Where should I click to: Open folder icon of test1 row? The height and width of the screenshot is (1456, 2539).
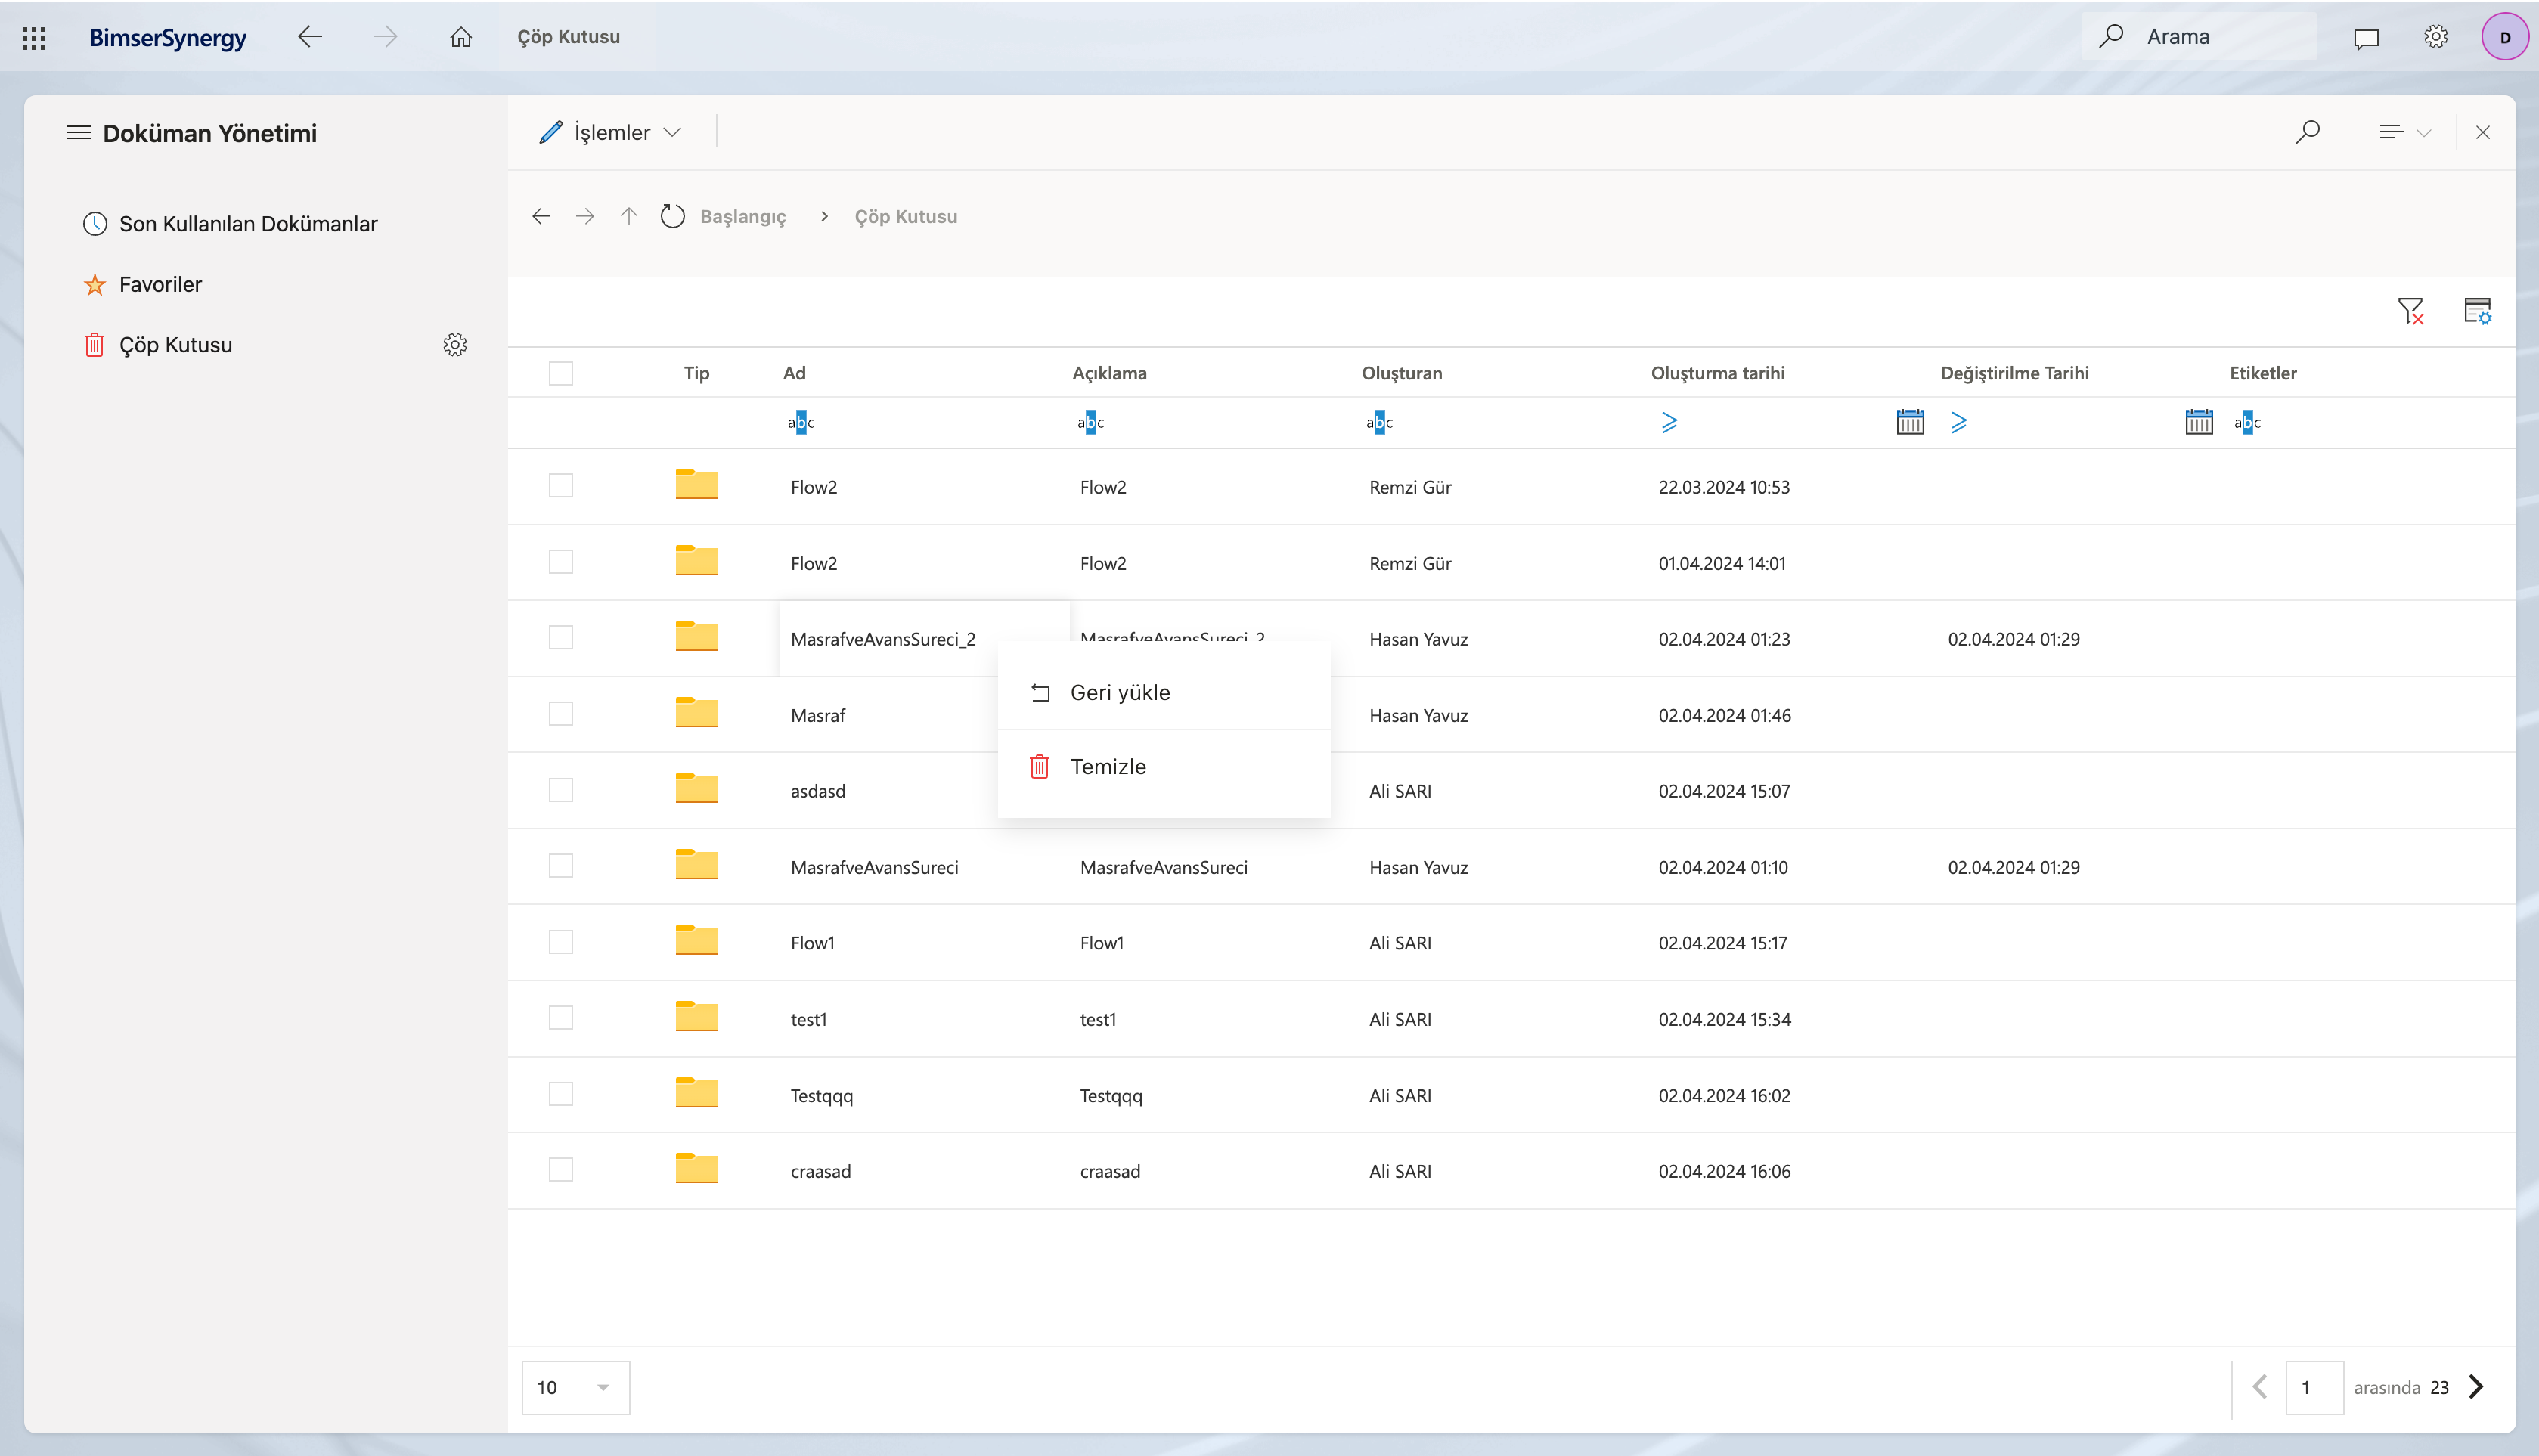coord(697,1017)
